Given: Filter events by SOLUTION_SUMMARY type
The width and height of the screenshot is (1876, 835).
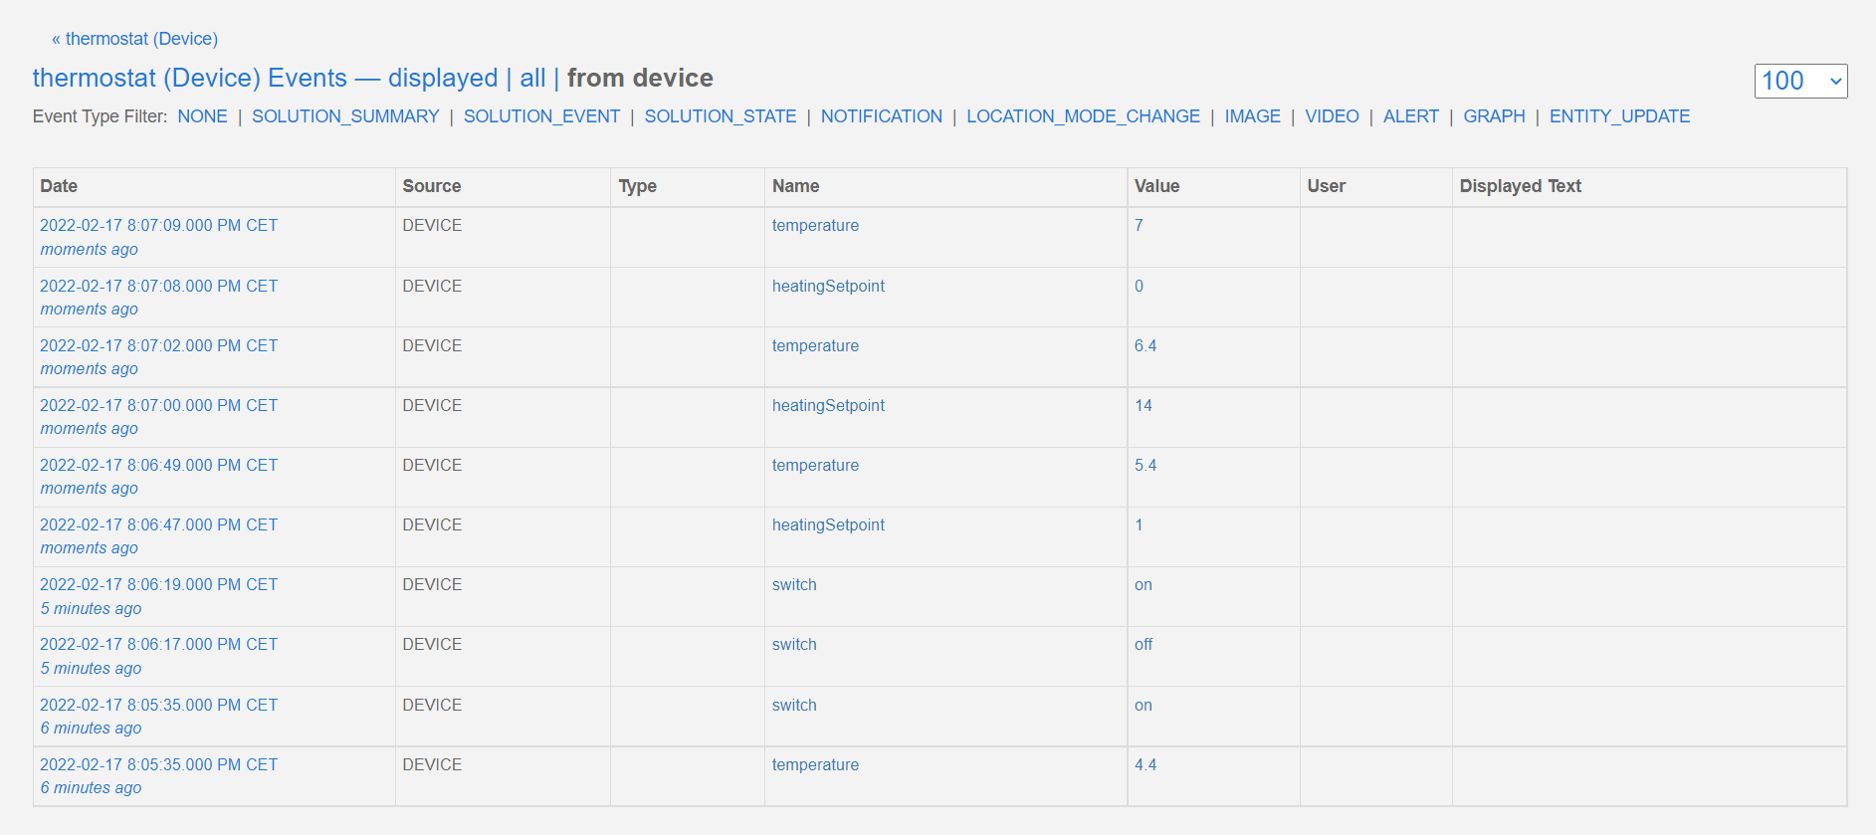Looking at the screenshot, I should (345, 116).
